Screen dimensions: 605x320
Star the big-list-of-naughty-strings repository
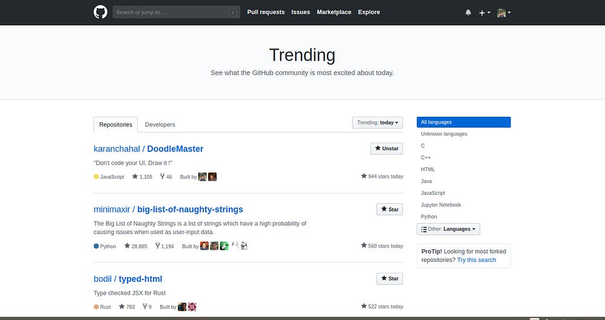(390, 209)
